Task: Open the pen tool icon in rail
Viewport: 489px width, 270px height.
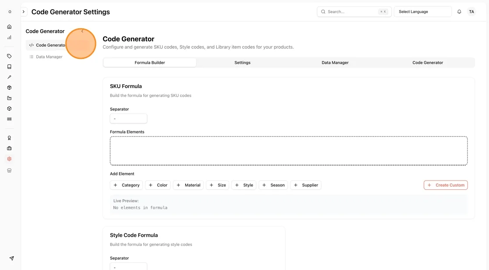Action: click(x=9, y=77)
